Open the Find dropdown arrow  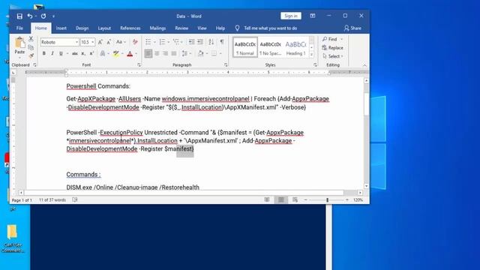click(342, 39)
